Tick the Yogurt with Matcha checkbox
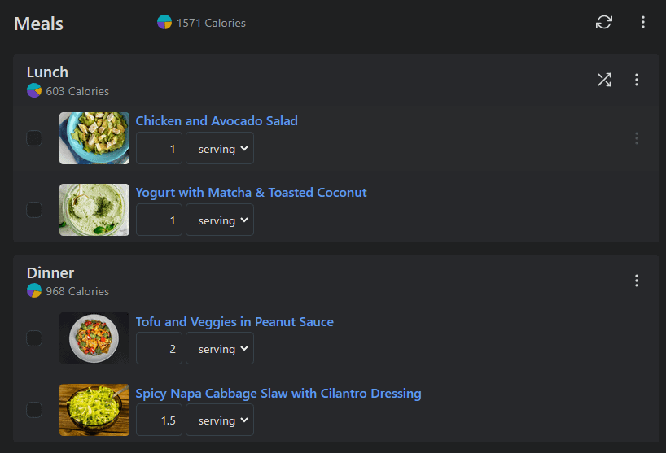Screen dimensions: 666x453 pyautogui.click(x=34, y=210)
